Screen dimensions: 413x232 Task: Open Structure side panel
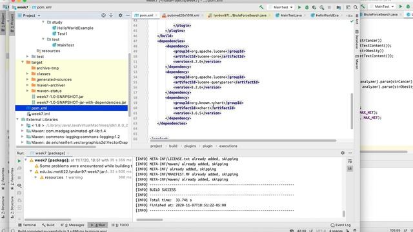point(12,207)
